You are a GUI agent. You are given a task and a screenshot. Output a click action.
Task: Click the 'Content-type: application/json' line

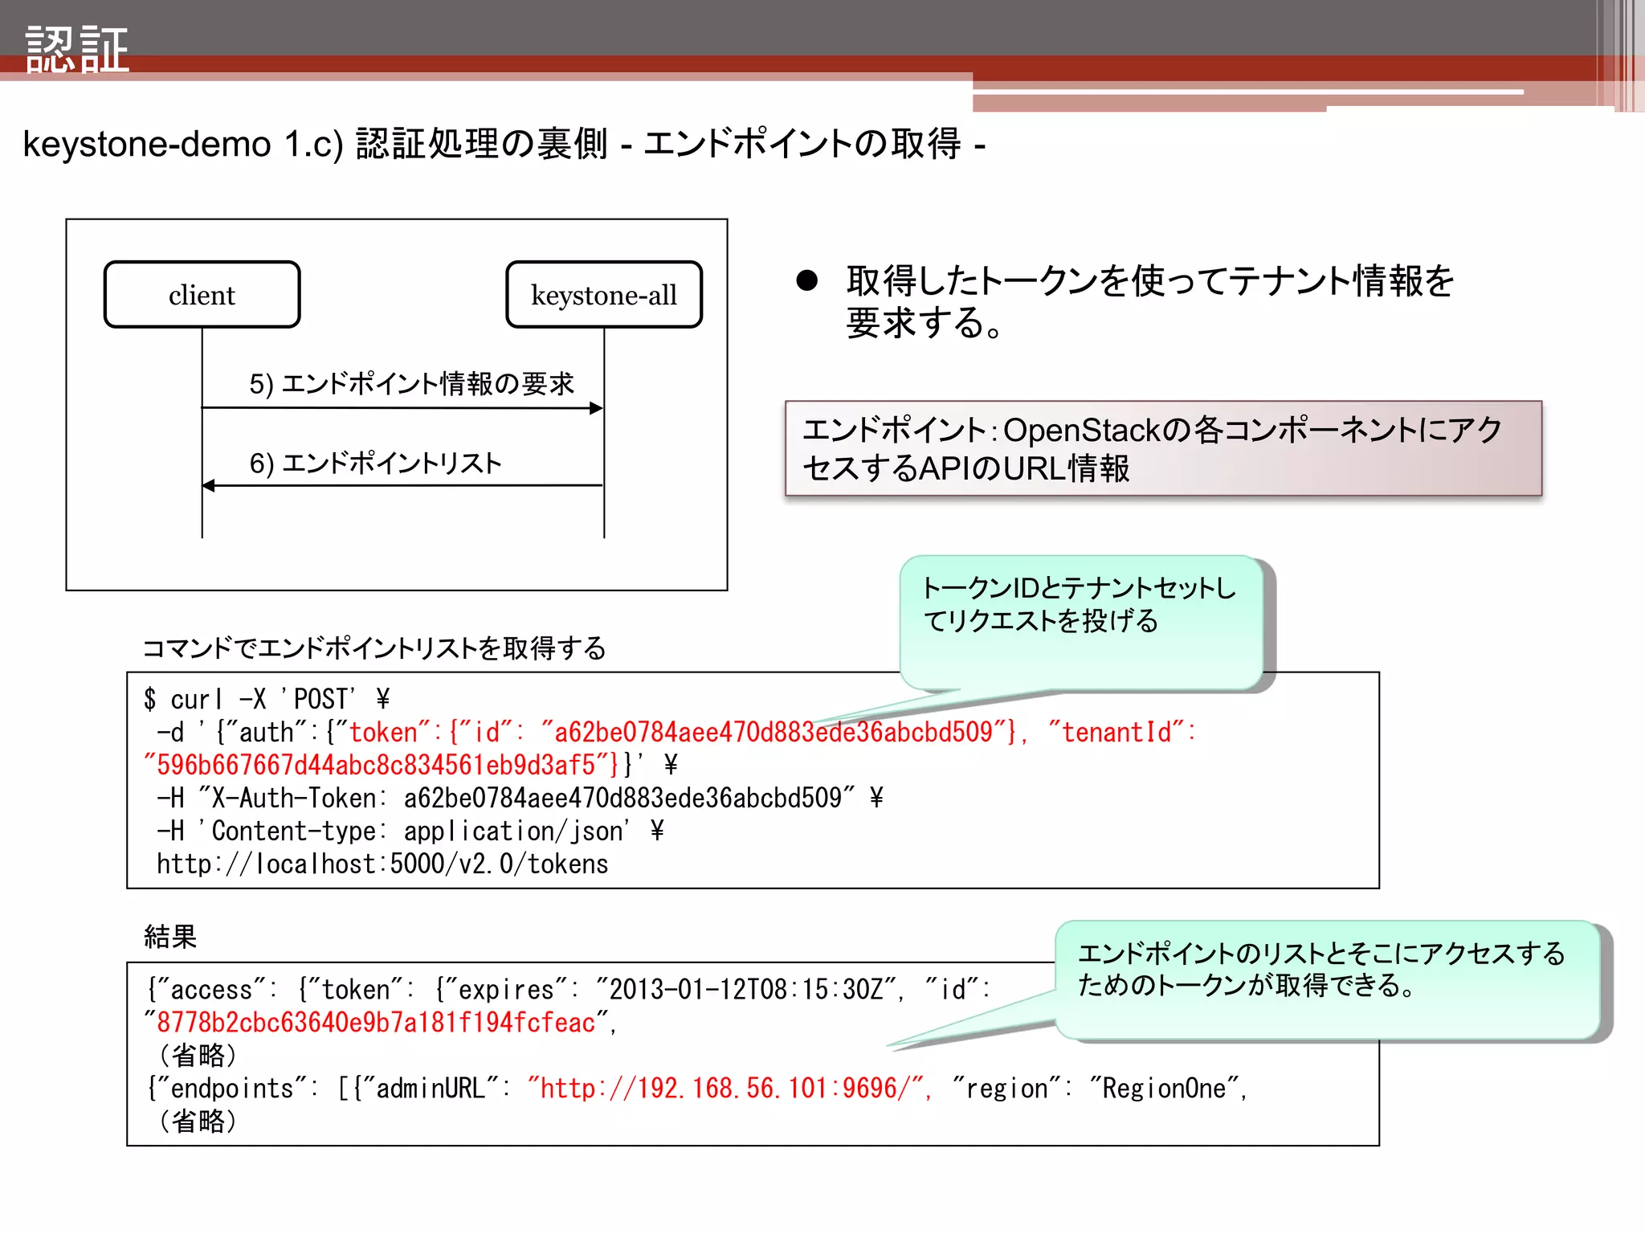pyautogui.click(x=410, y=831)
